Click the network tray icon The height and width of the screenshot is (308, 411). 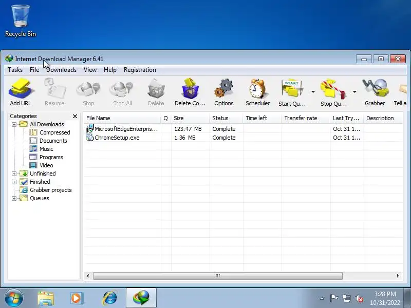coord(346,298)
